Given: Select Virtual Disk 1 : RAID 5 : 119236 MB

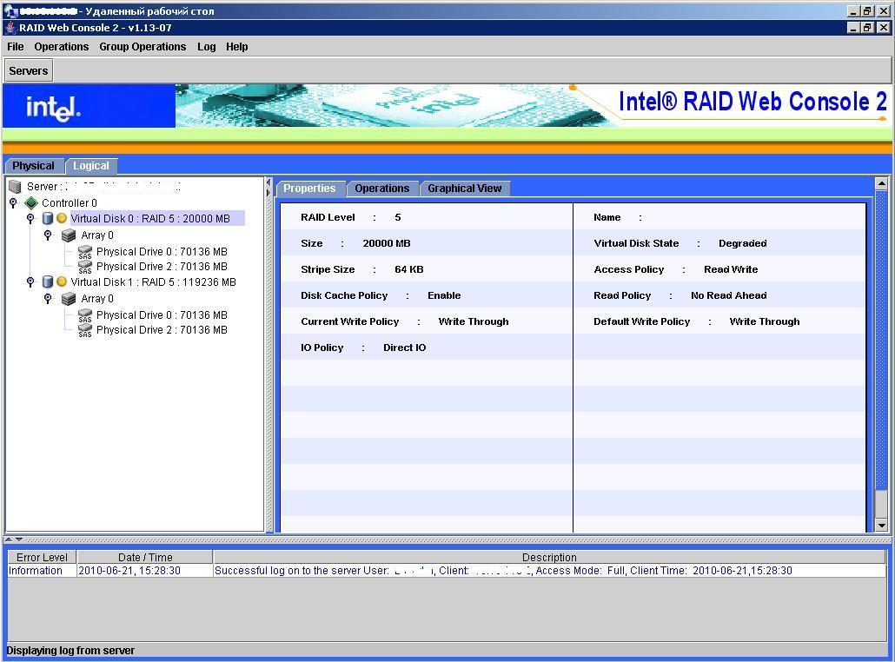Looking at the screenshot, I should coord(153,282).
